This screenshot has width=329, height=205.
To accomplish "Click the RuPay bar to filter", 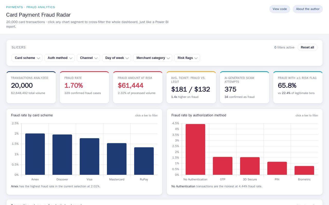I will click(x=144, y=161).
